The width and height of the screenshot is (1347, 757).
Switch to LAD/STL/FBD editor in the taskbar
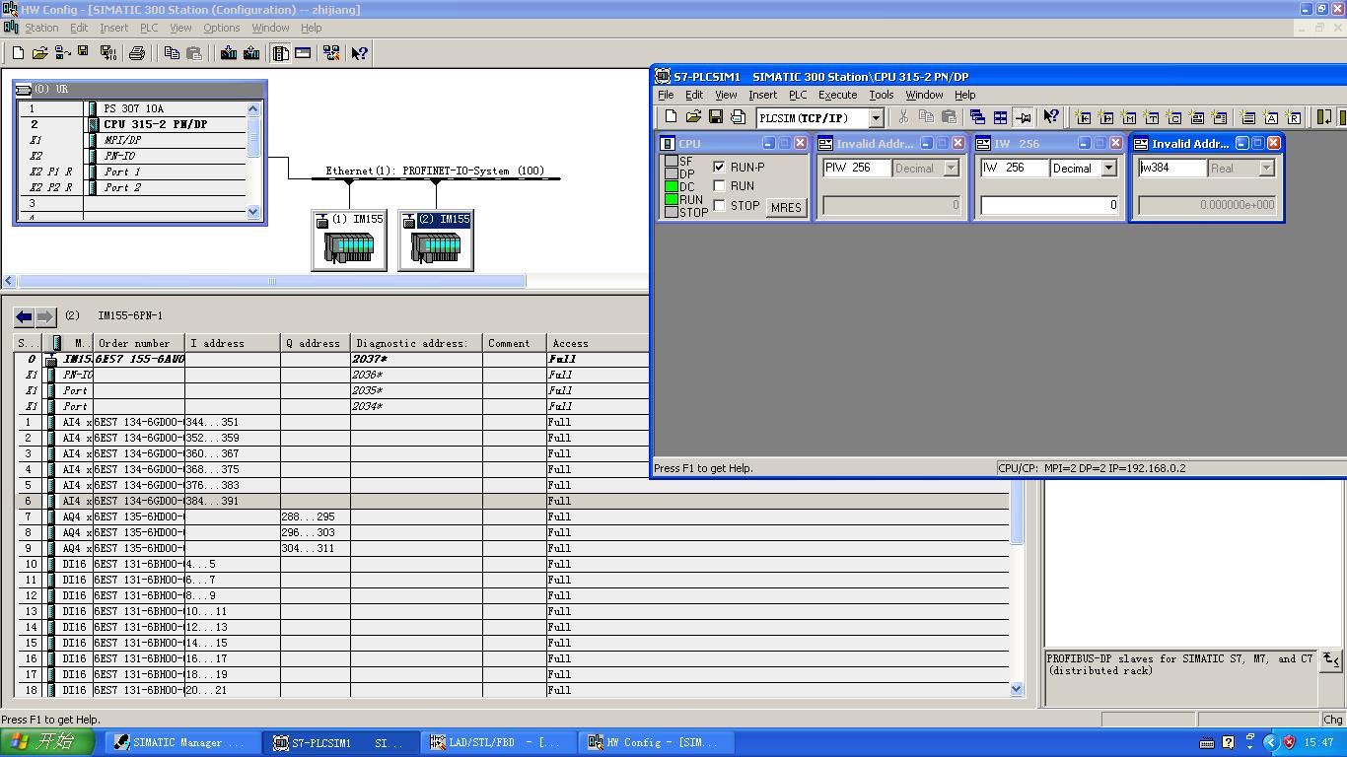point(500,742)
